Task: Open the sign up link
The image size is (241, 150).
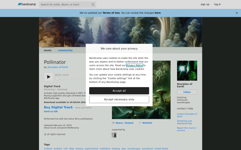Action: click(x=205, y=4)
